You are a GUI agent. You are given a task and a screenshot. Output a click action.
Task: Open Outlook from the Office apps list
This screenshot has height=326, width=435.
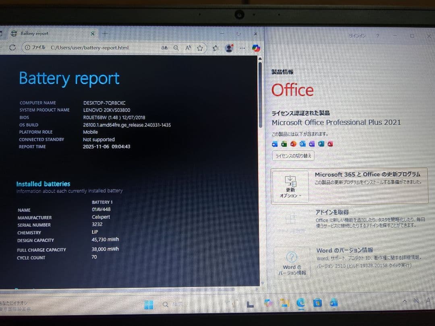[302, 144]
